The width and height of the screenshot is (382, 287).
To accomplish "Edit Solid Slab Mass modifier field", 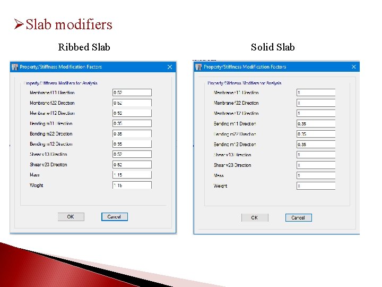I will 316,175.
